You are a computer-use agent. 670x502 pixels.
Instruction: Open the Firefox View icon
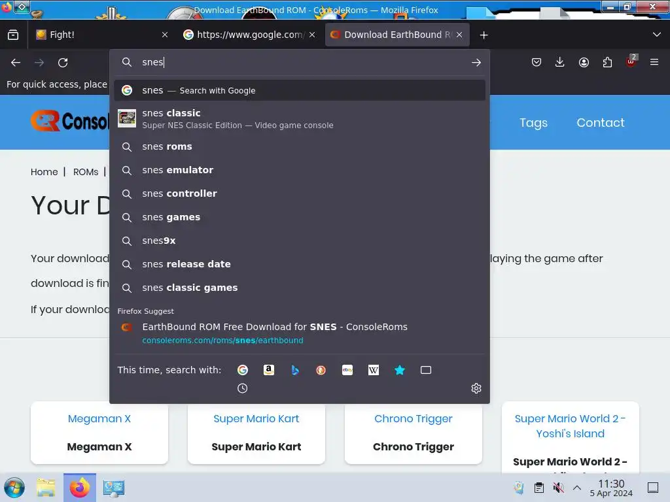[13, 35]
